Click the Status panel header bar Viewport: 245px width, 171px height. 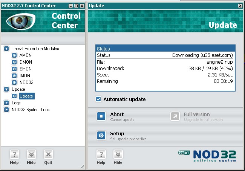tap(165, 49)
